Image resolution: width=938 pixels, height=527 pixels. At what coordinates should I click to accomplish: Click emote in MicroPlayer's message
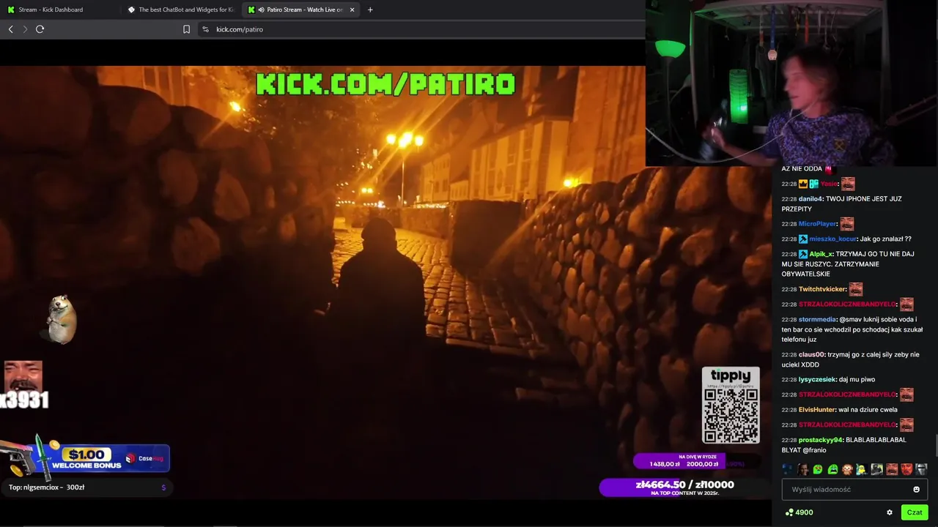coord(846,224)
